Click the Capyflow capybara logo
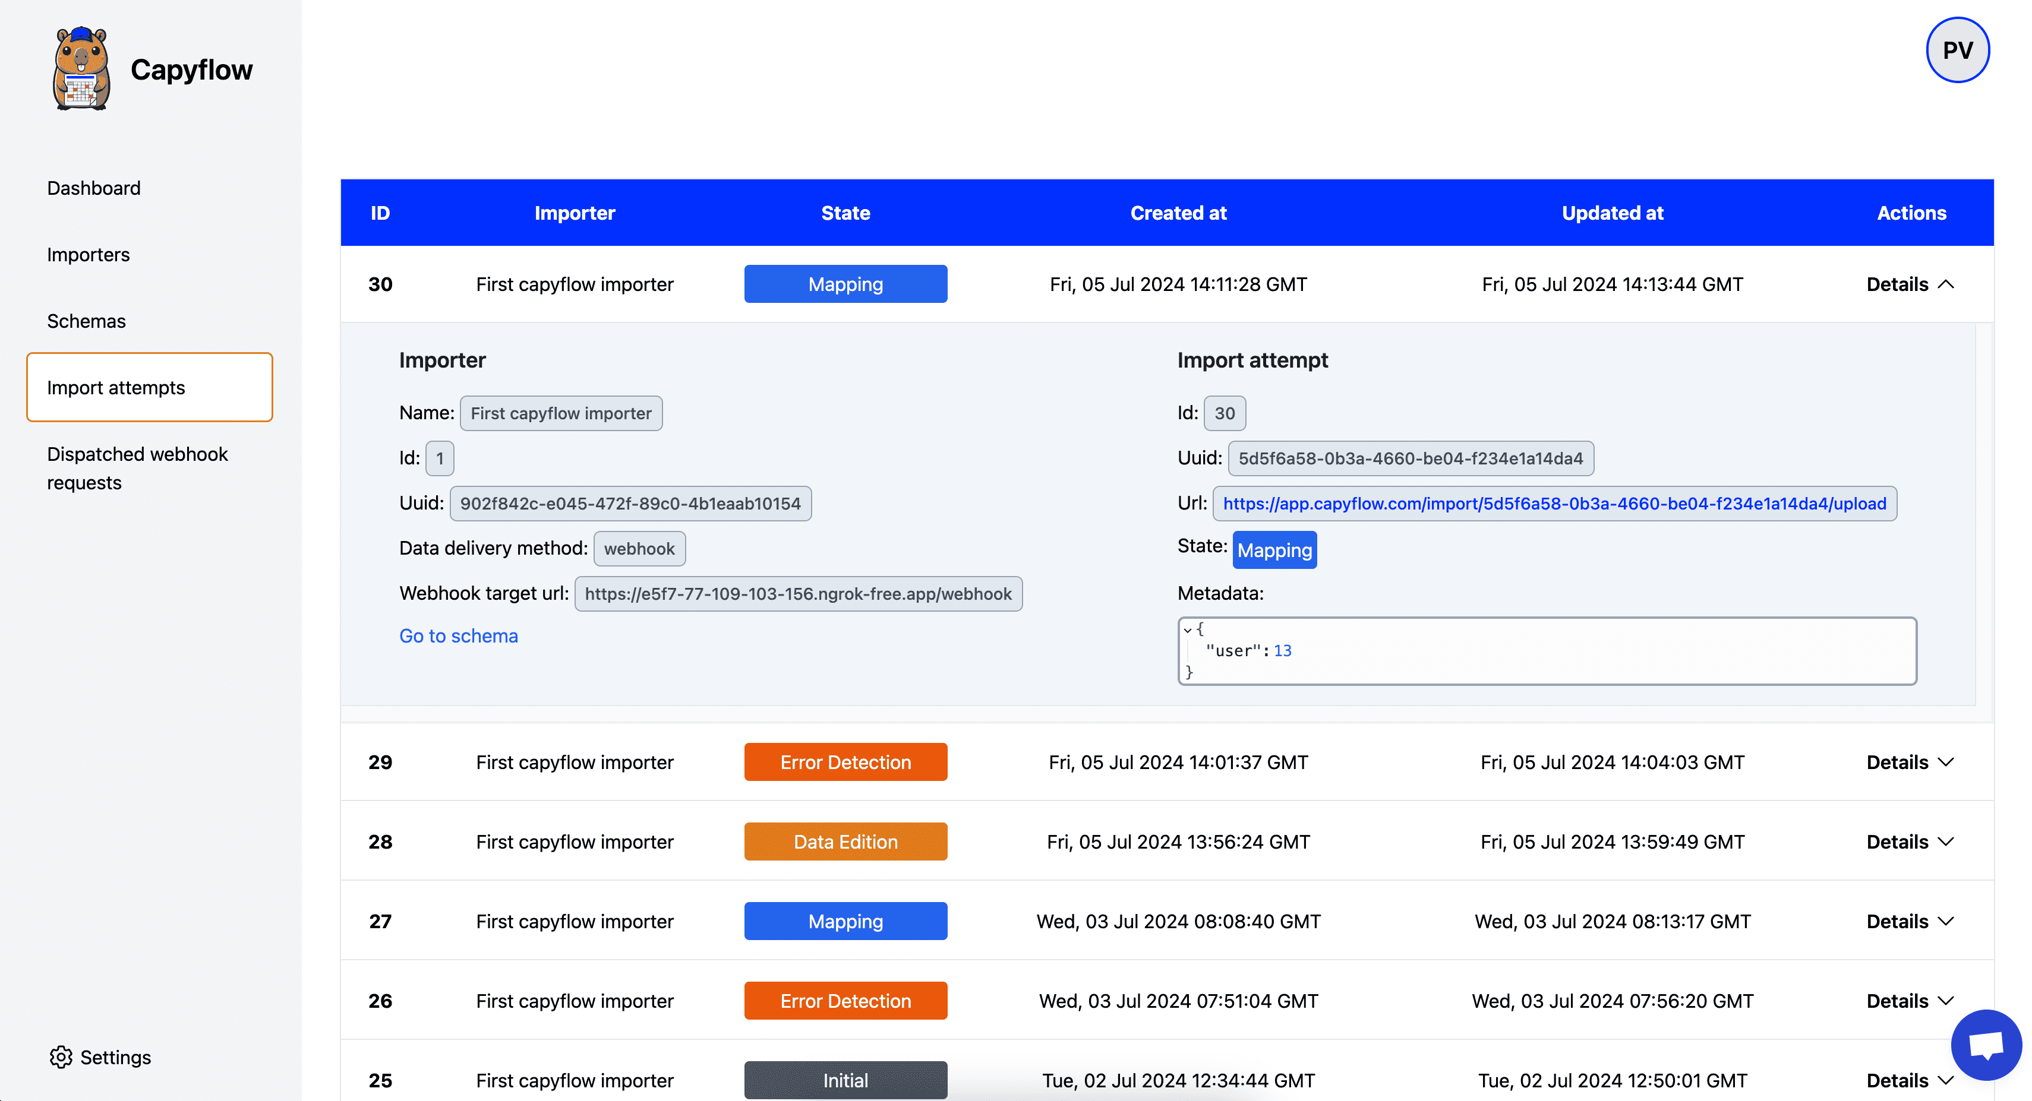 pyautogui.click(x=80, y=69)
